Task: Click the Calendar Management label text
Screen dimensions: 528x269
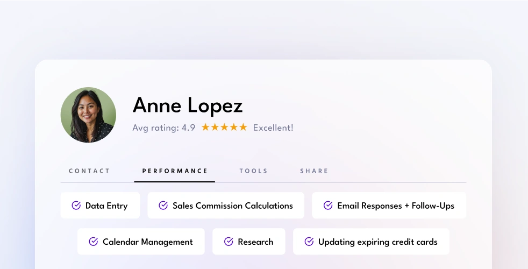Action: tap(148, 242)
